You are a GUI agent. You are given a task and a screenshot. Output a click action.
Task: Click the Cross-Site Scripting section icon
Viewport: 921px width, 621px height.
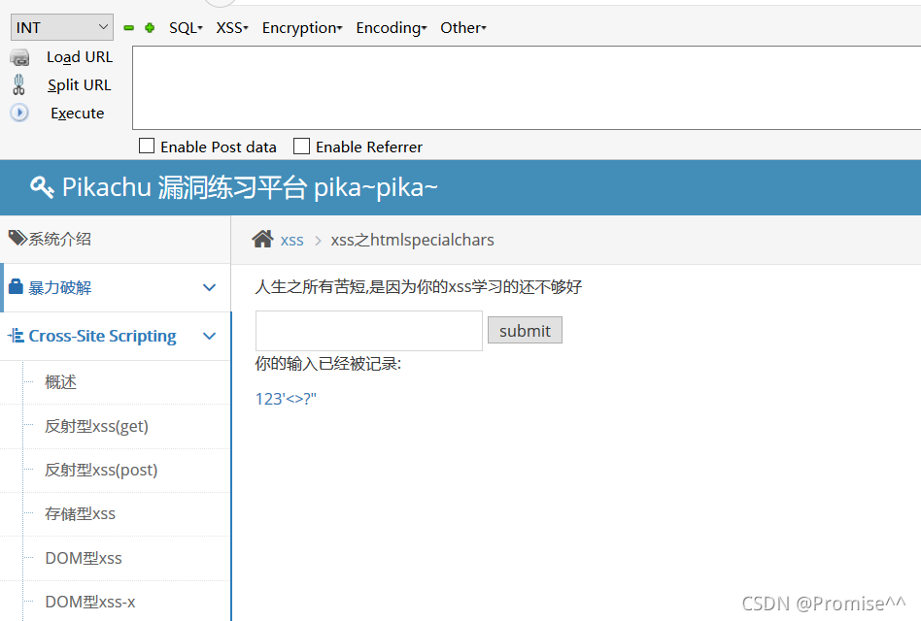16,336
